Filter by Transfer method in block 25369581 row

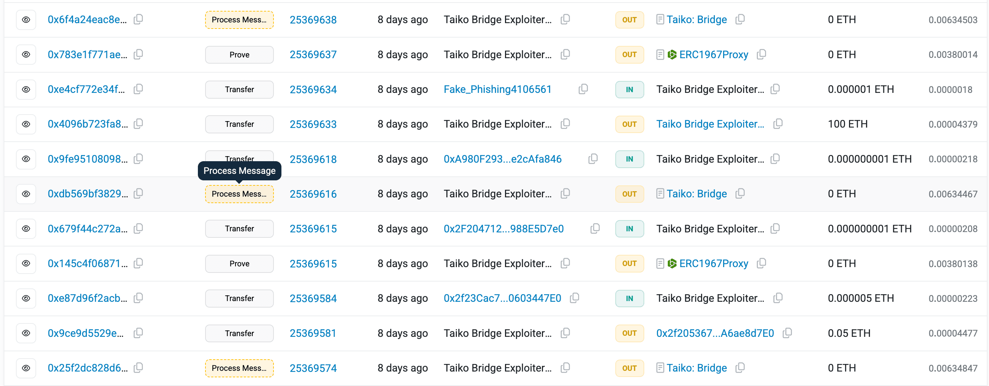click(239, 333)
